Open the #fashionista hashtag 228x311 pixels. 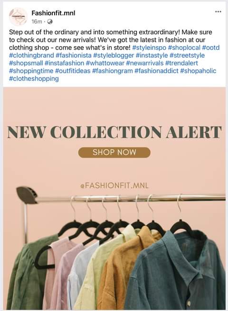(74, 55)
